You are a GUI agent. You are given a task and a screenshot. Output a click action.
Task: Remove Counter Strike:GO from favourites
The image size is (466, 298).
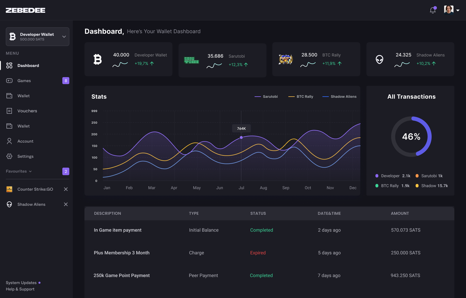coord(66,189)
